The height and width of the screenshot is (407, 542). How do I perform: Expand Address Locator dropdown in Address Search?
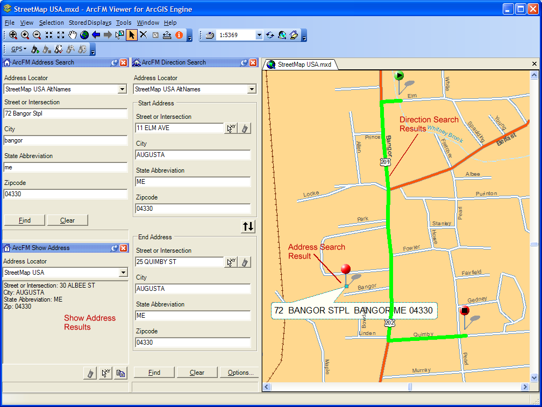(x=122, y=89)
